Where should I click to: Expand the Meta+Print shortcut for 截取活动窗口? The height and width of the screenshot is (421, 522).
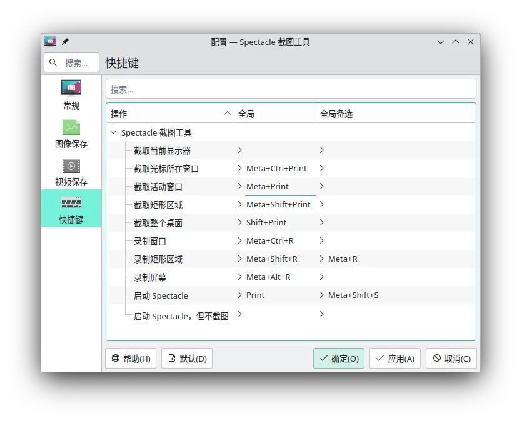pyautogui.click(x=240, y=186)
